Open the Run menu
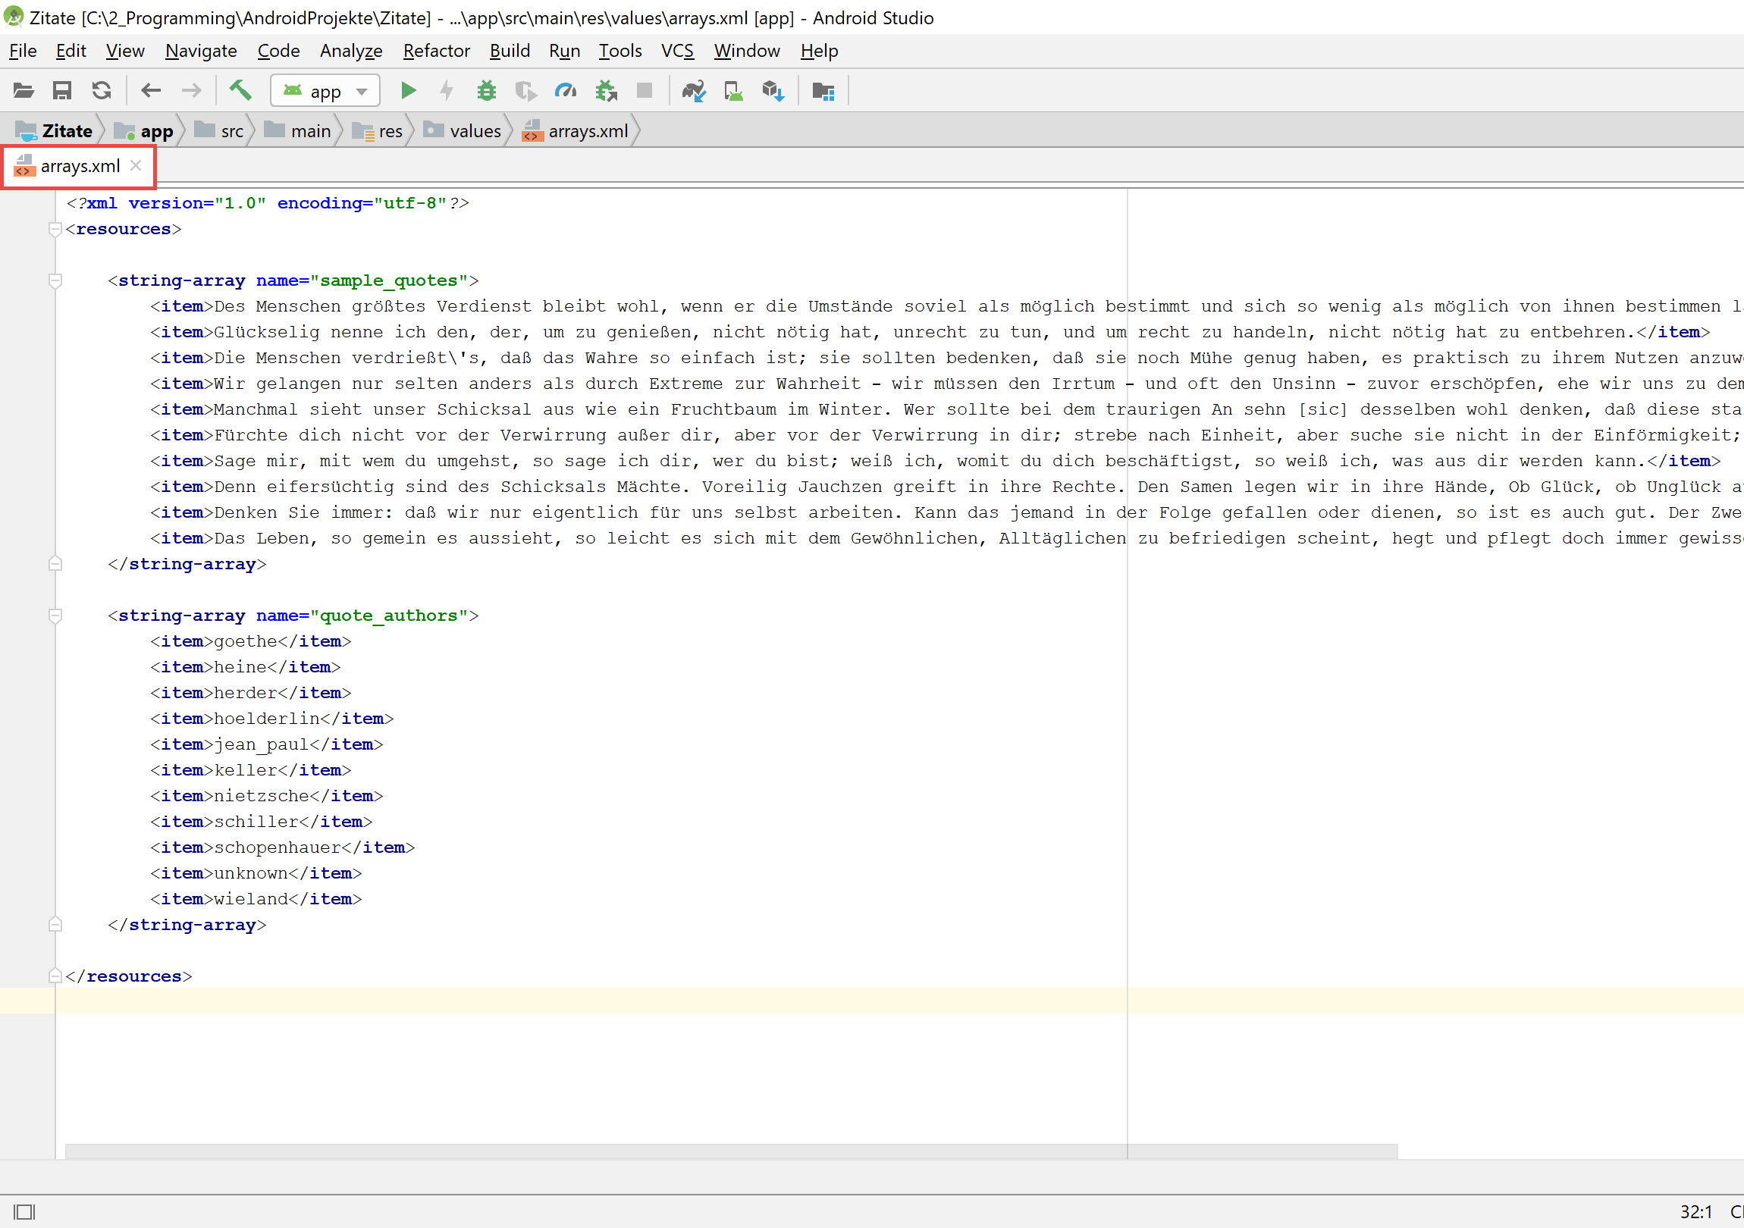 pos(564,51)
